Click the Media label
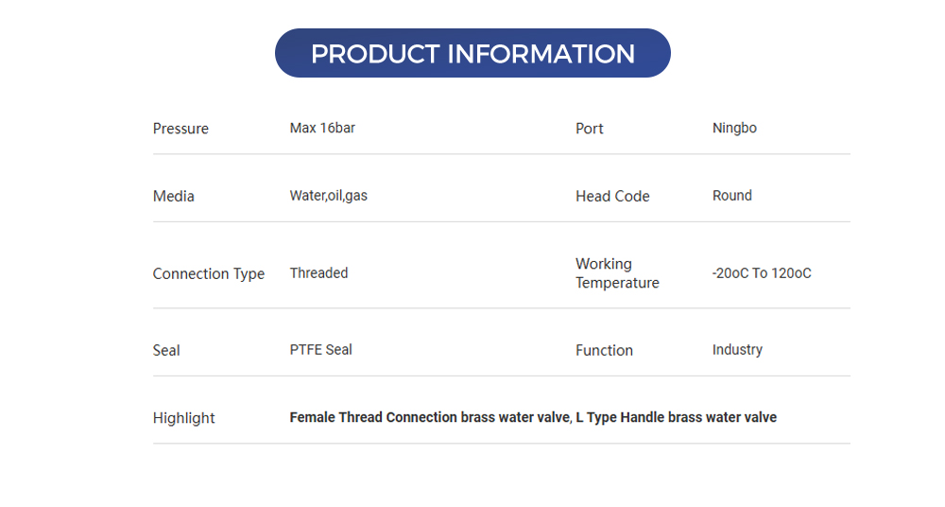This screenshot has height=507, width=945. [x=174, y=197]
